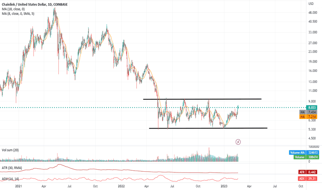Viewport: 322px width, 190px height.
Task: Click the 13.000 price axis label
Action: pyautogui.click(x=313, y=82)
